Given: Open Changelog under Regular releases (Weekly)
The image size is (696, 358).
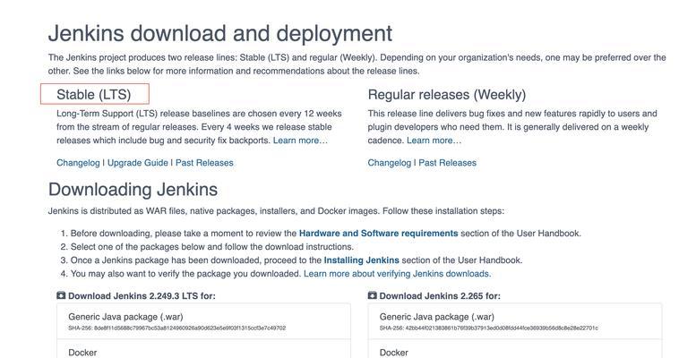Looking at the screenshot, I should (x=390, y=163).
